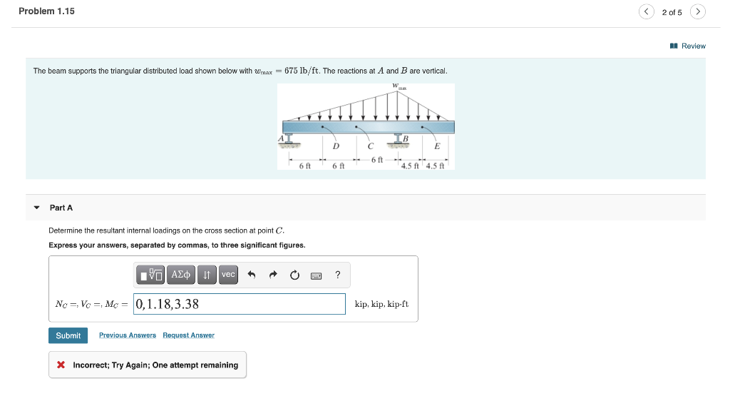Click the 'Part A' label
This screenshot has width=730, height=396.
[61, 208]
